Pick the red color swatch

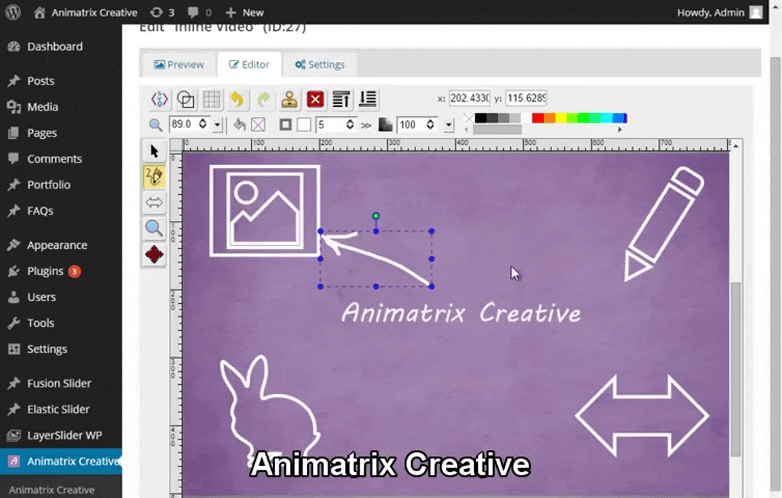pos(538,118)
